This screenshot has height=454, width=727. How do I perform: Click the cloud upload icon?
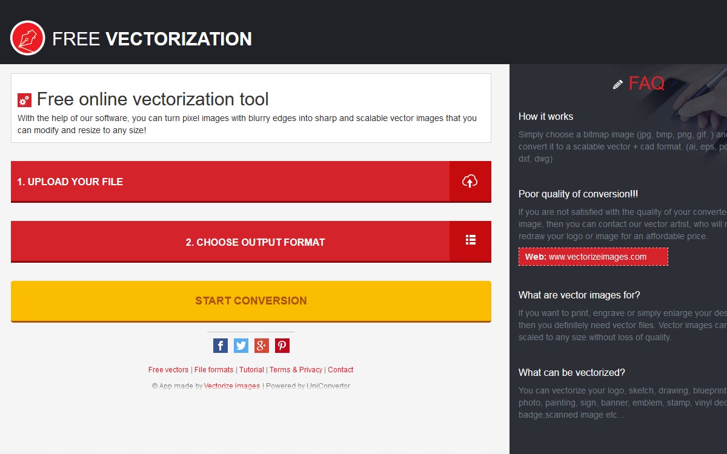(470, 181)
